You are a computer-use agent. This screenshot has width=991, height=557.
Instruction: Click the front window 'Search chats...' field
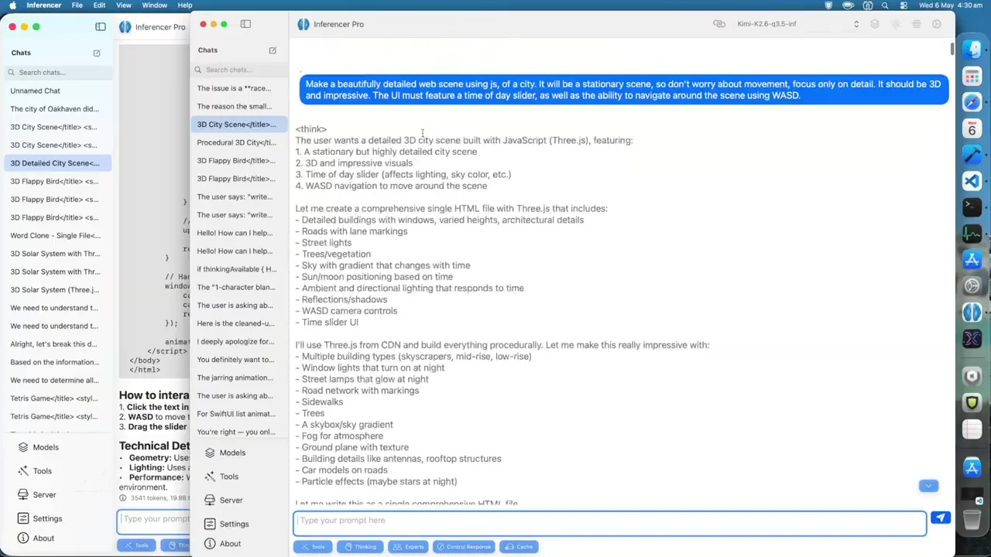pos(239,70)
